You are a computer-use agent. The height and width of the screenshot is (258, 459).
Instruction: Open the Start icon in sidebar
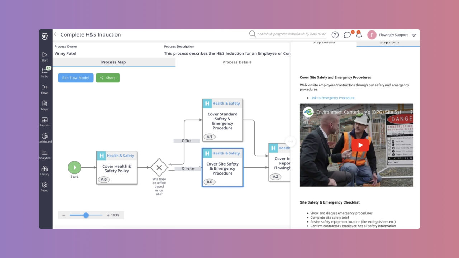tap(44, 55)
